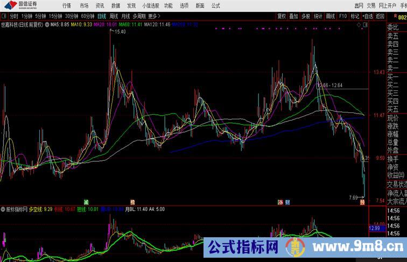
Task: Click the 网上开户 account opening link
Action: [x=388, y=5]
